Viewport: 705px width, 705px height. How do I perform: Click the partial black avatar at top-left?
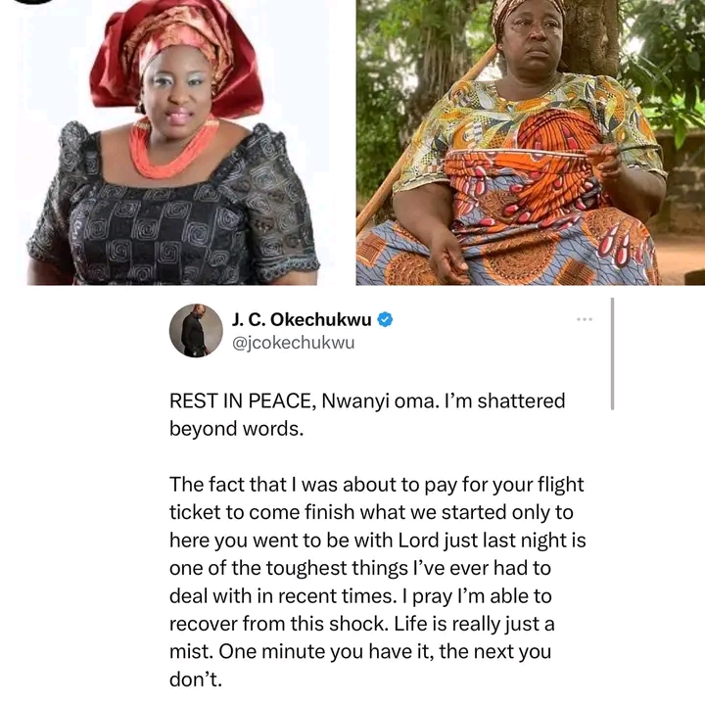coord(27,2)
